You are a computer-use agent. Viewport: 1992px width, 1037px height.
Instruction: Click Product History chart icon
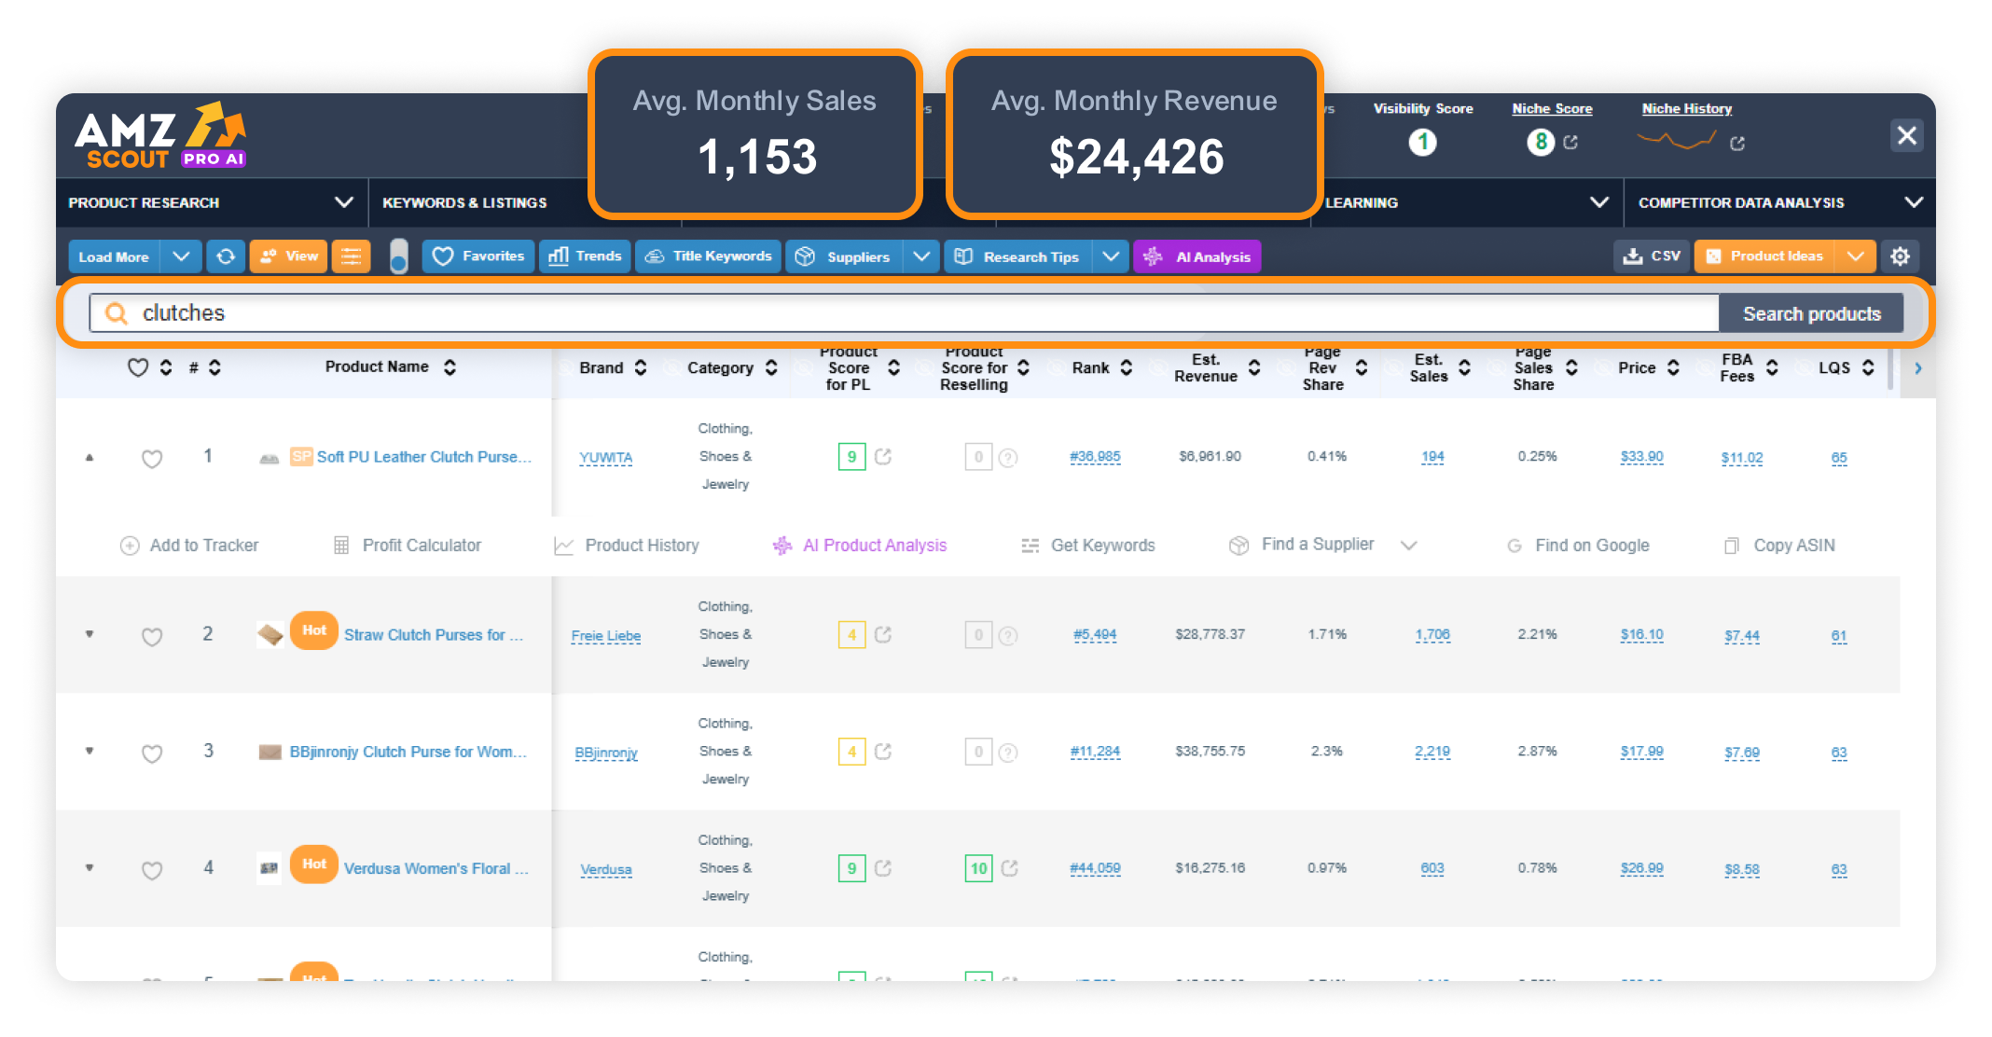[563, 546]
